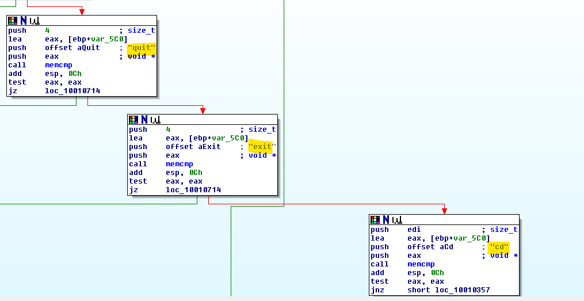Click the color palette icon in the "cd" node
Image resolution: width=584 pixels, height=301 pixels.
click(375, 220)
